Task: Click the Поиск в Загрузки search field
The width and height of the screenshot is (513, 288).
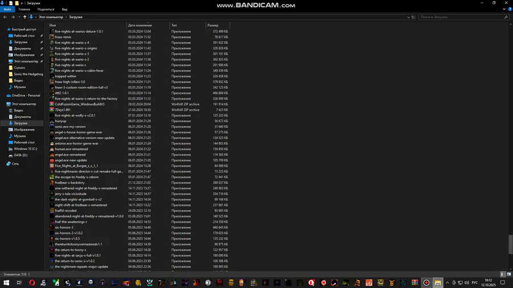Action: [x=461, y=17]
